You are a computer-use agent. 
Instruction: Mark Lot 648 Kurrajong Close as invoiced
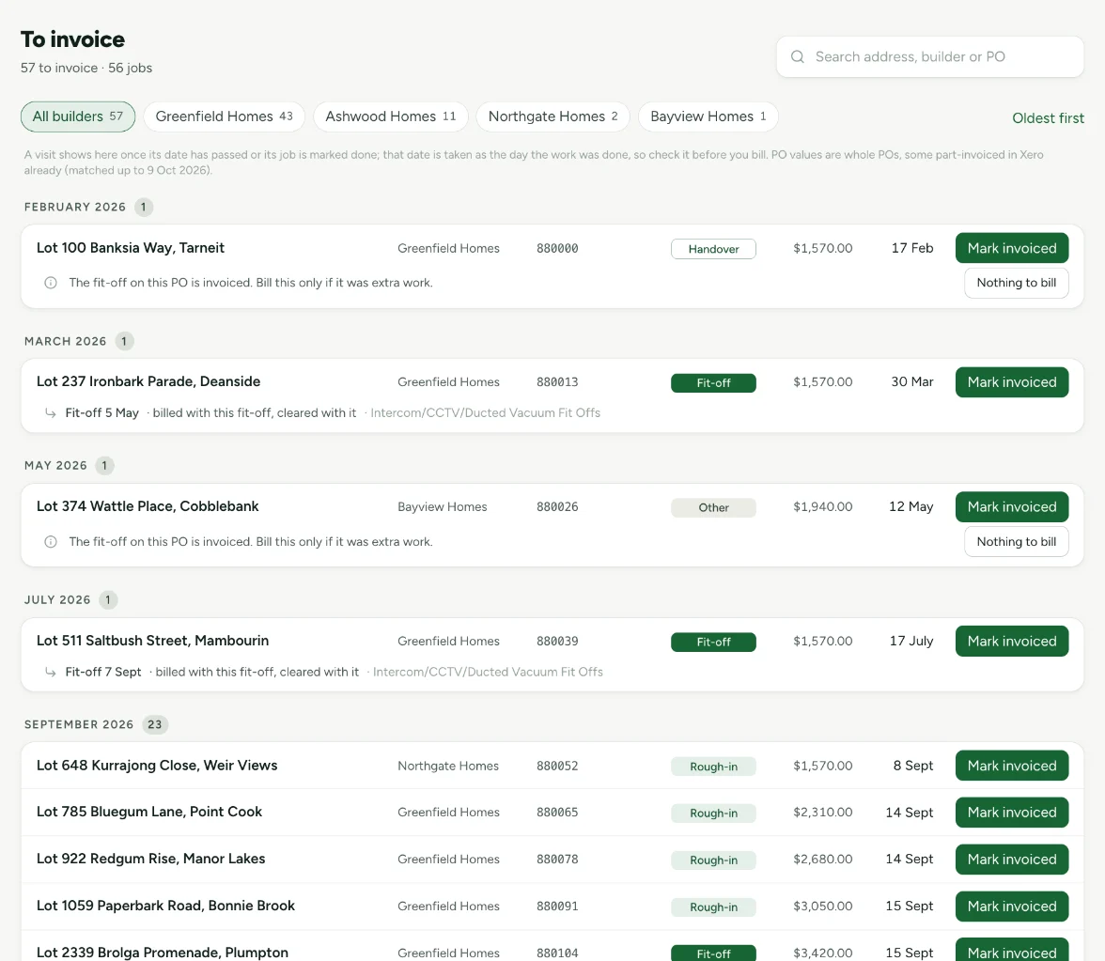(x=1012, y=766)
